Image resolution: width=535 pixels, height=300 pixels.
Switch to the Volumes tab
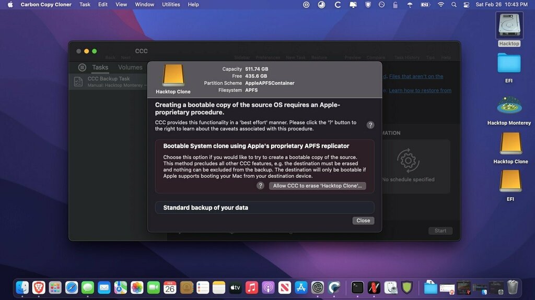click(x=130, y=67)
